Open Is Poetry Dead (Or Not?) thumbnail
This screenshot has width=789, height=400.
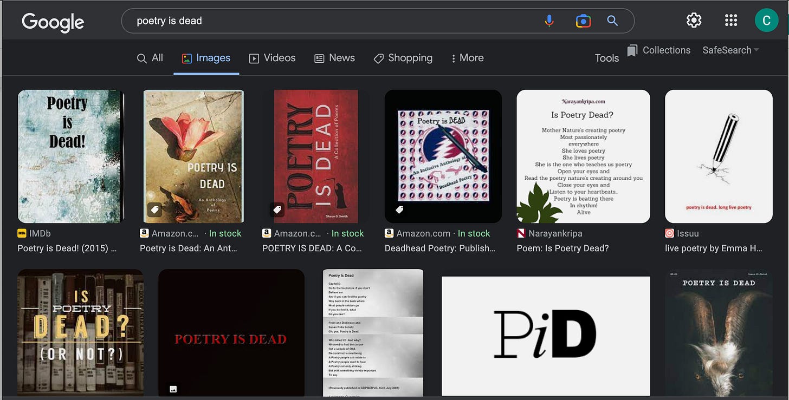(80, 333)
